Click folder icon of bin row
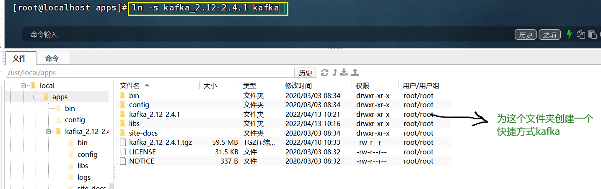601x189 pixels. [123, 96]
